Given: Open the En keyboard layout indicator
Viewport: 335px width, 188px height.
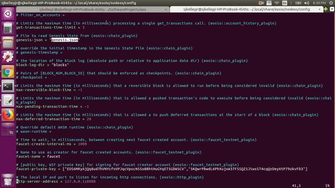Looking at the screenshot, I should point(285,3).
